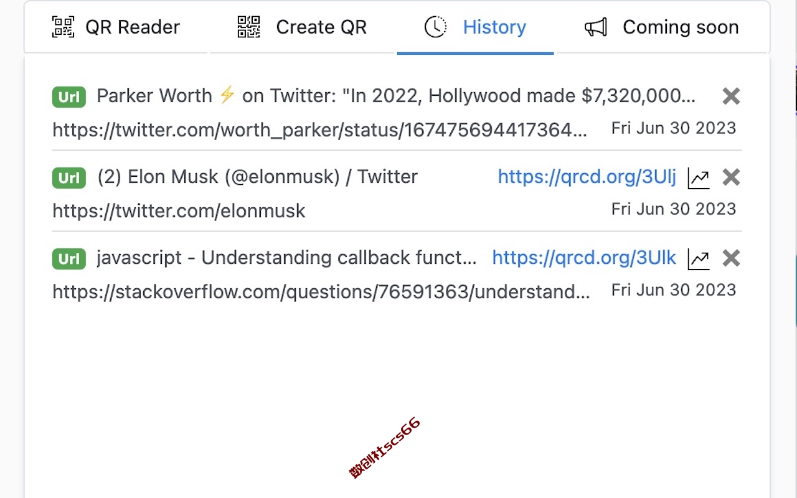Click the History clock icon
The height and width of the screenshot is (498, 797).
pos(435,27)
